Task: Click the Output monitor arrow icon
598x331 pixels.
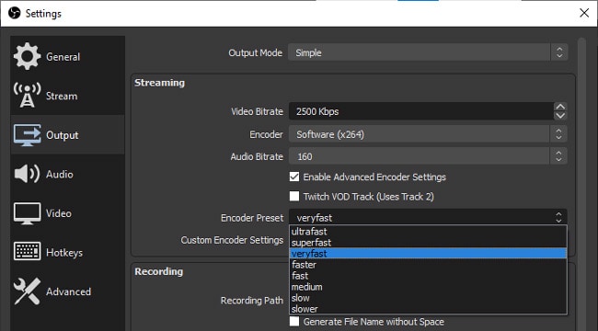Action: (27, 135)
